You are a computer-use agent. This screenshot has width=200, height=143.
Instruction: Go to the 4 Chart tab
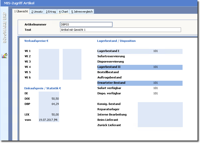click(63, 12)
